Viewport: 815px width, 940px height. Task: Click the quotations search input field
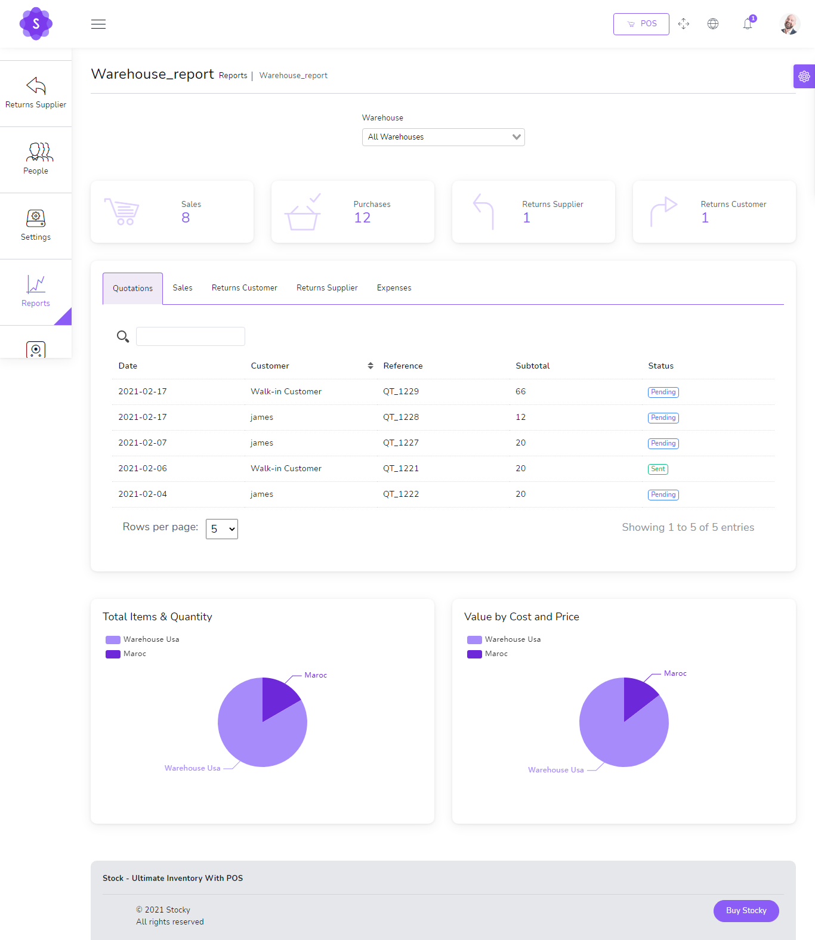coord(190,336)
